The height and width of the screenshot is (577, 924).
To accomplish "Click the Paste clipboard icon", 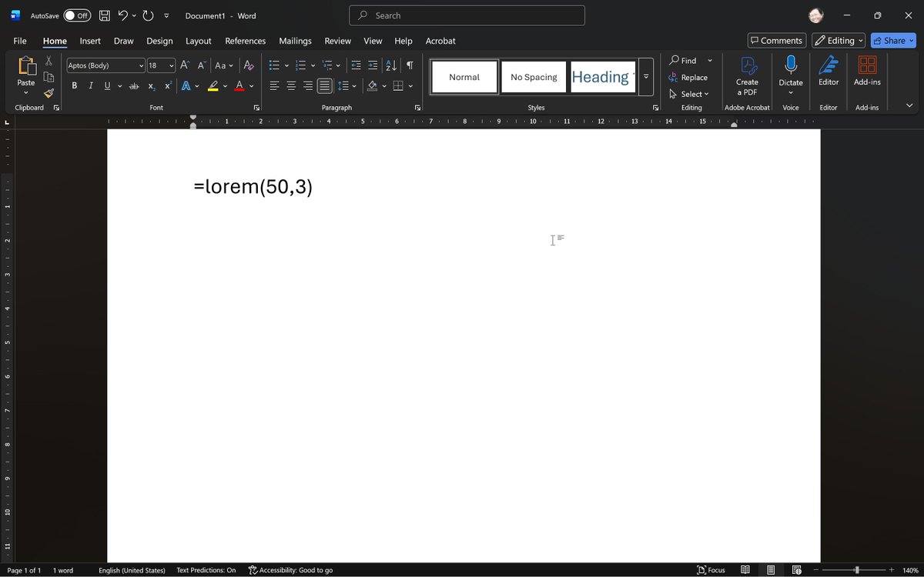I will pyautogui.click(x=26, y=65).
